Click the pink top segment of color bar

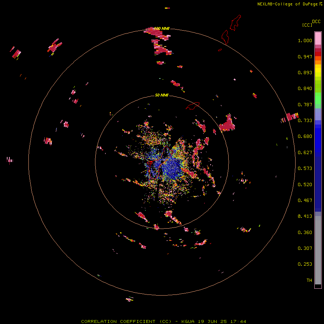[x=318, y=39]
